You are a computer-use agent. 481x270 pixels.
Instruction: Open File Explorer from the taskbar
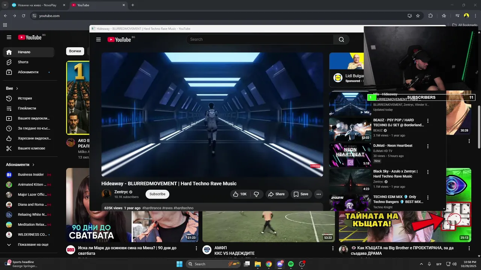click(258, 264)
